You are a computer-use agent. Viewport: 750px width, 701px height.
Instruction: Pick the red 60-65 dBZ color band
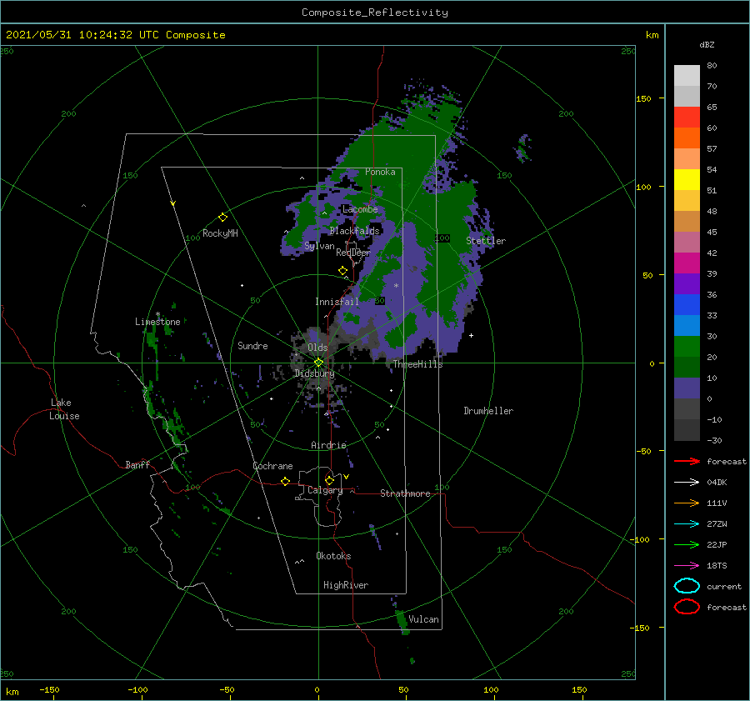pyautogui.click(x=687, y=117)
